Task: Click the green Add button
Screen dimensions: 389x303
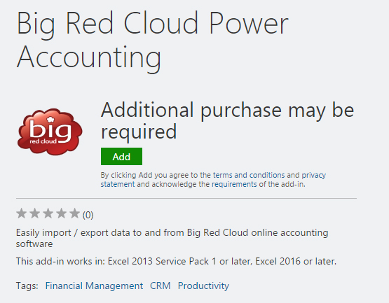Action: coord(121,156)
